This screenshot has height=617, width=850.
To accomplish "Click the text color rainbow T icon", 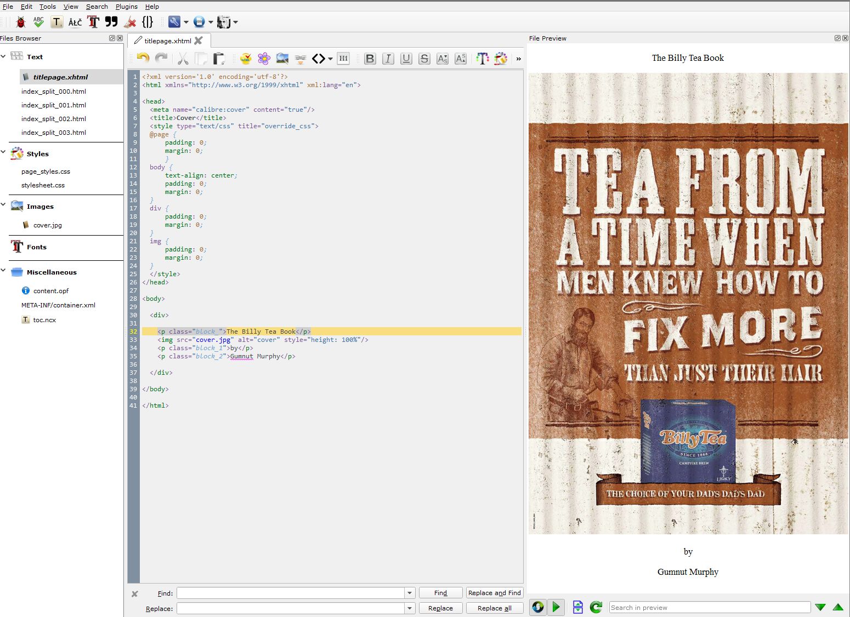I will click(x=482, y=58).
